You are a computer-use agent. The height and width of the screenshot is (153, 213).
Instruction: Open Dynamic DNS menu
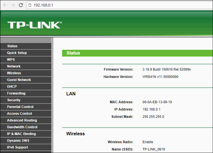click(x=26, y=141)
